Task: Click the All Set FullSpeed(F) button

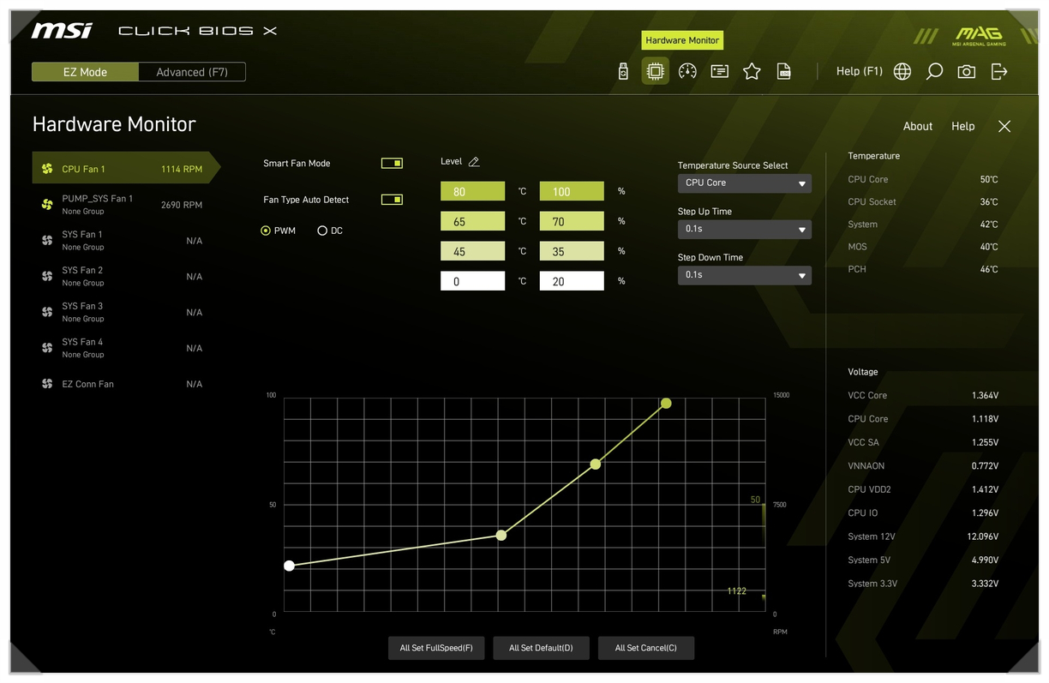Action: [436, 648]
